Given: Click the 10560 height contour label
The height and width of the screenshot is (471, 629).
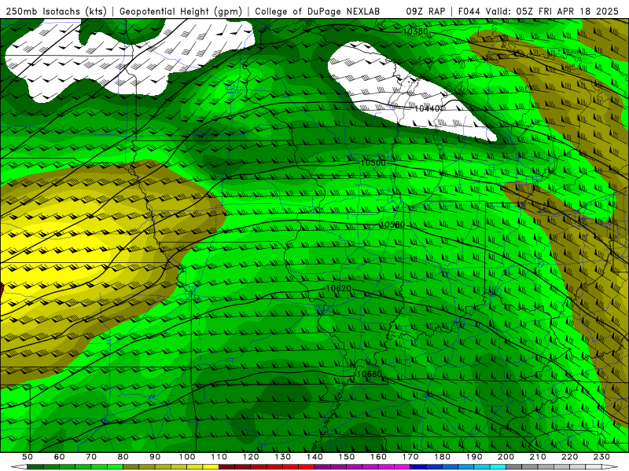Looking at the screenshot, I should (392, 225).
